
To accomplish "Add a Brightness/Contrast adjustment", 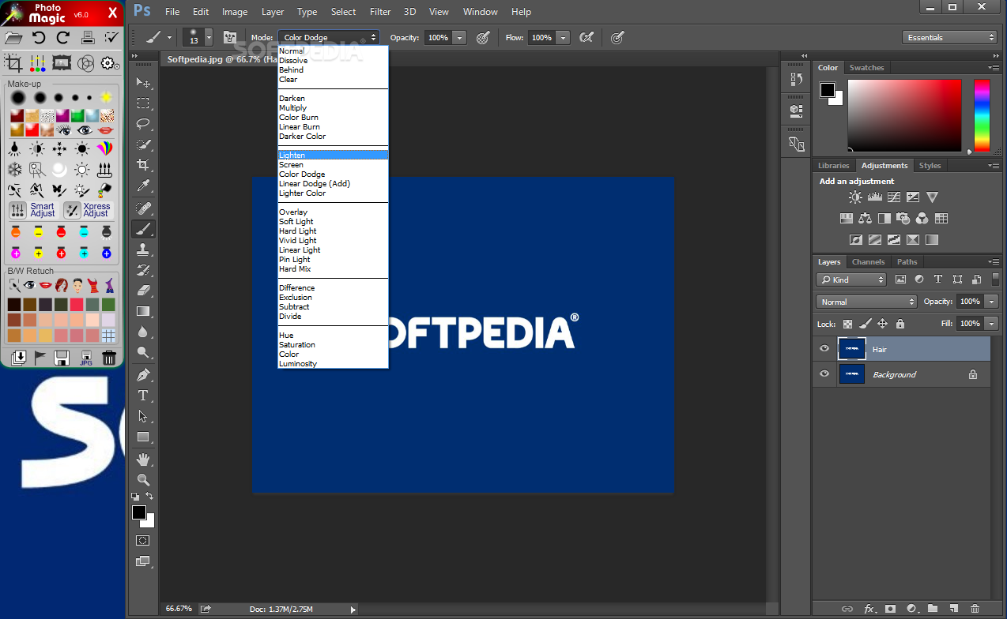I will pyautogui.click(x=855, y=197).
